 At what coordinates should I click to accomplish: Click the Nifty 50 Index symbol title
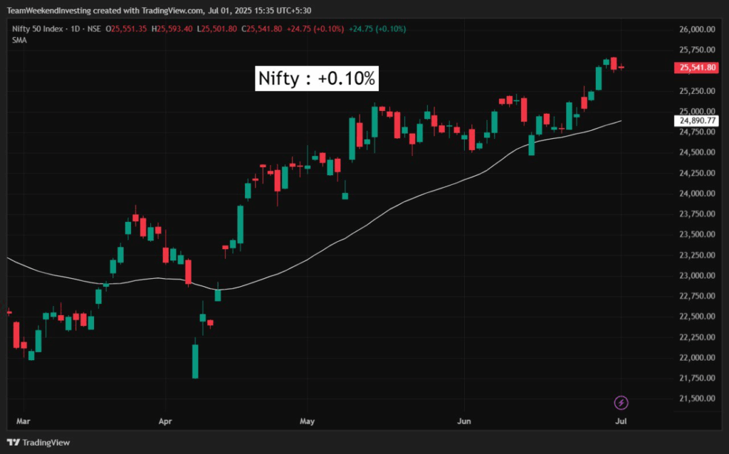coord(37,28)
